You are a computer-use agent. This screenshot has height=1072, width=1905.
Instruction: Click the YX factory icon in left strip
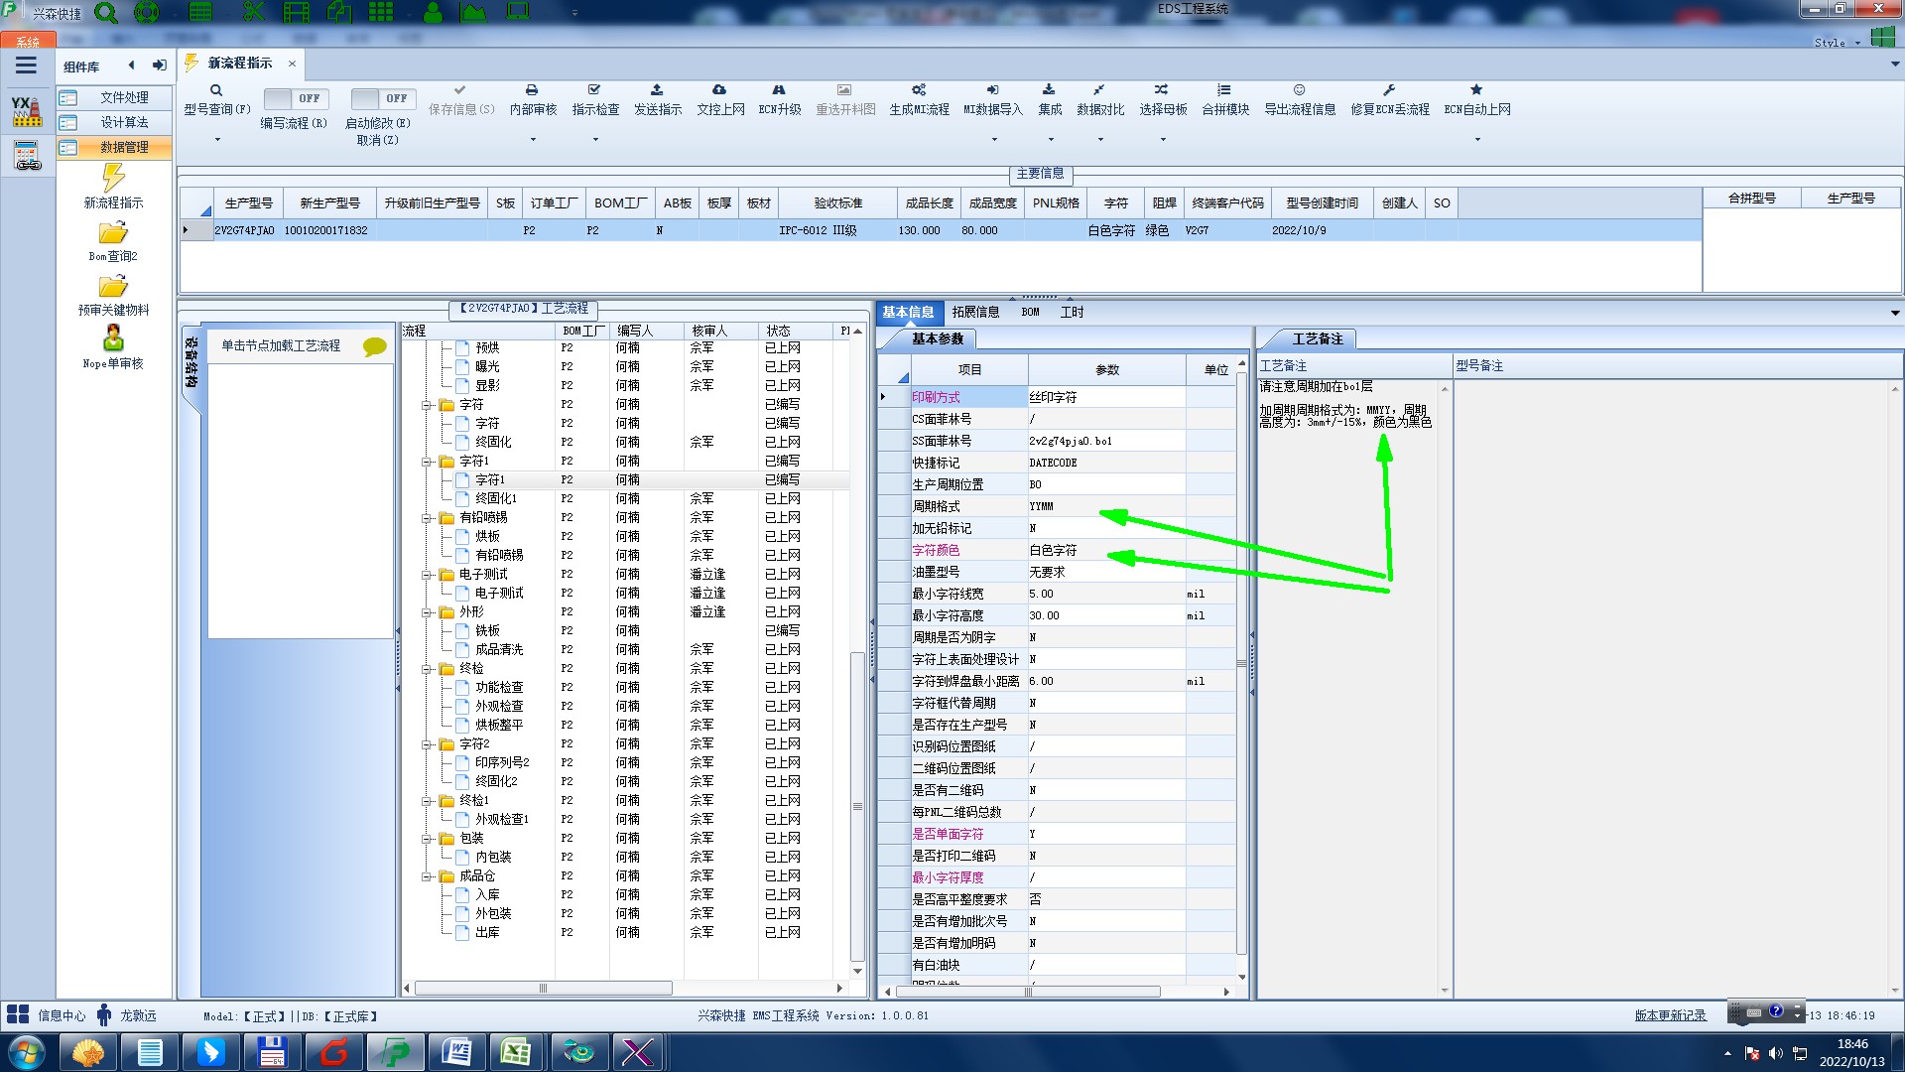[27, 111]
